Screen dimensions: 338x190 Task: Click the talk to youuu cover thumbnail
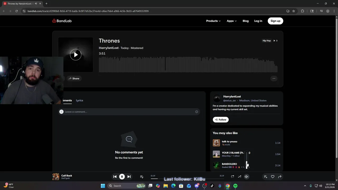(x=216, y=143)
